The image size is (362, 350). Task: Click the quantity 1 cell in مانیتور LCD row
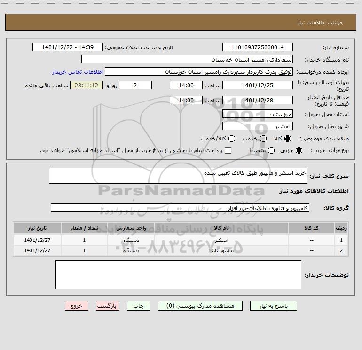click(84, 250)
